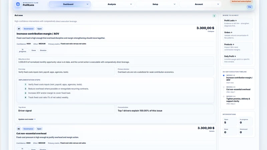Open the Account dropdown menu
Screen dimensions: 267x150
pos(201,4)
